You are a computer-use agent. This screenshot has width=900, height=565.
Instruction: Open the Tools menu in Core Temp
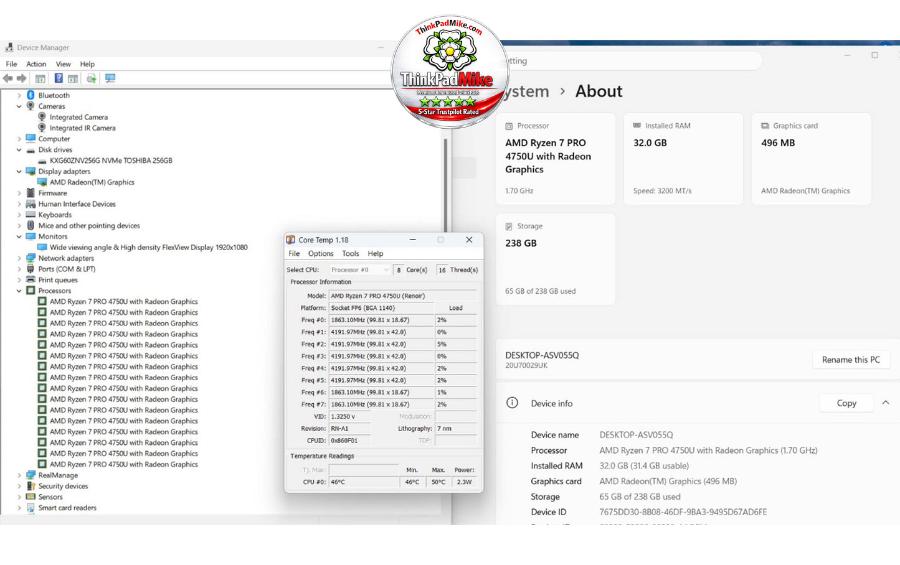[x=351, y=254]
